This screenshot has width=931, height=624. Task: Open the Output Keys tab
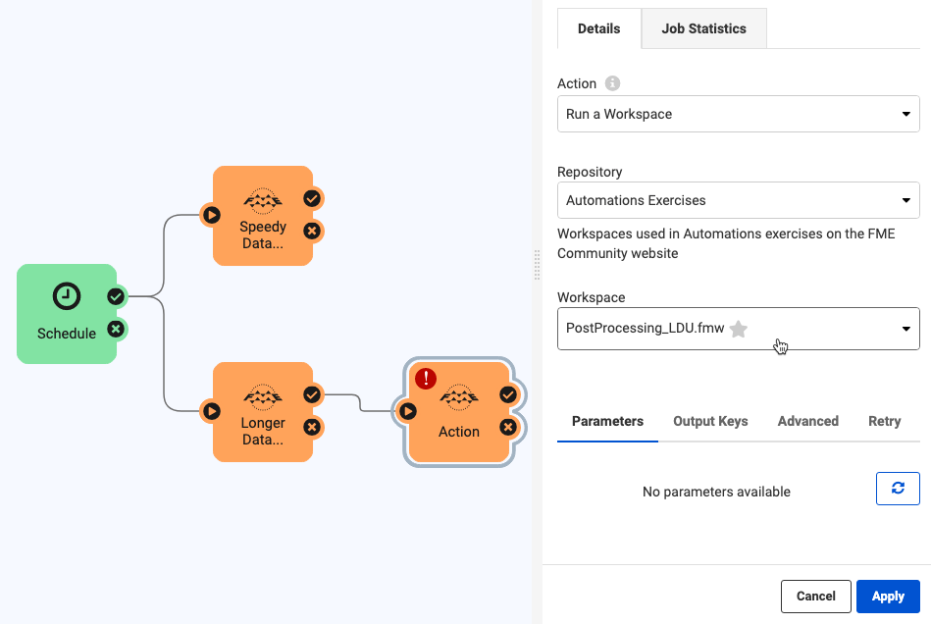710,421
